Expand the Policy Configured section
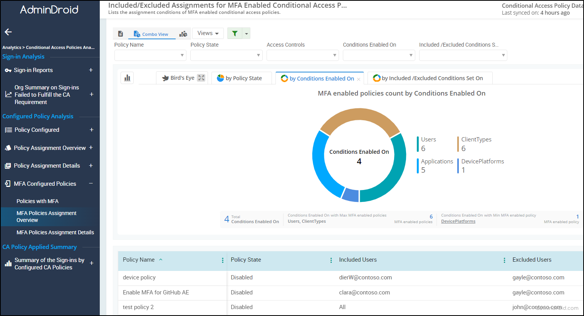 [x=91, y=129]
